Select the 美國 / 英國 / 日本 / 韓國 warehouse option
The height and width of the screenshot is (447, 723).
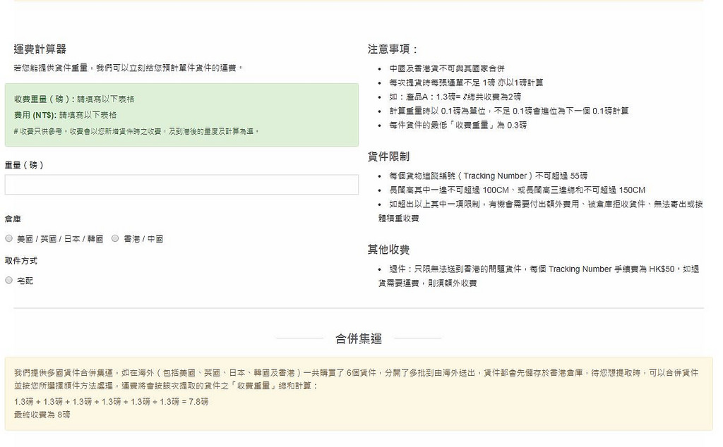click(x=9, y=239)
